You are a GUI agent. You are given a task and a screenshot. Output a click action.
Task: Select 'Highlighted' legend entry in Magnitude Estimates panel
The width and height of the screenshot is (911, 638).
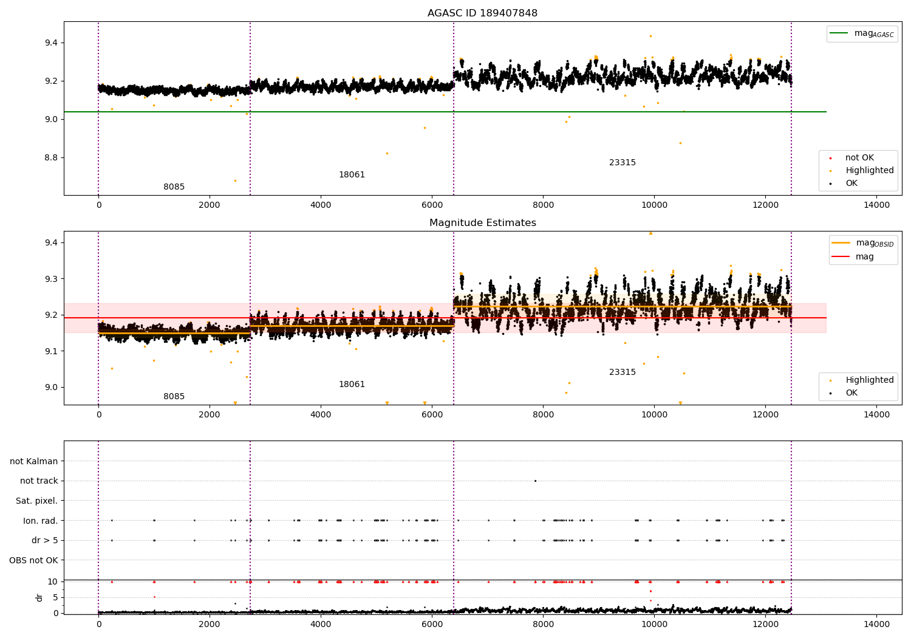(869, 380)
